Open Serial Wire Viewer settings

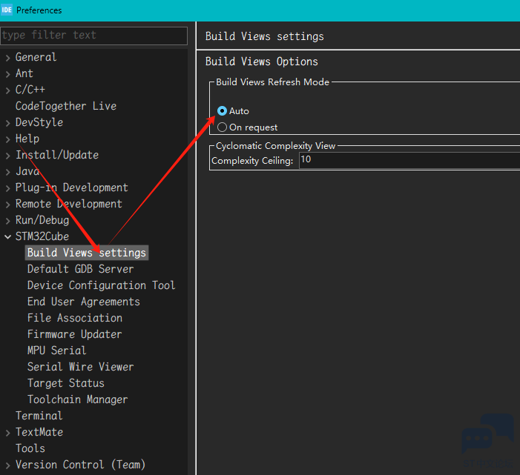point(81,367)
